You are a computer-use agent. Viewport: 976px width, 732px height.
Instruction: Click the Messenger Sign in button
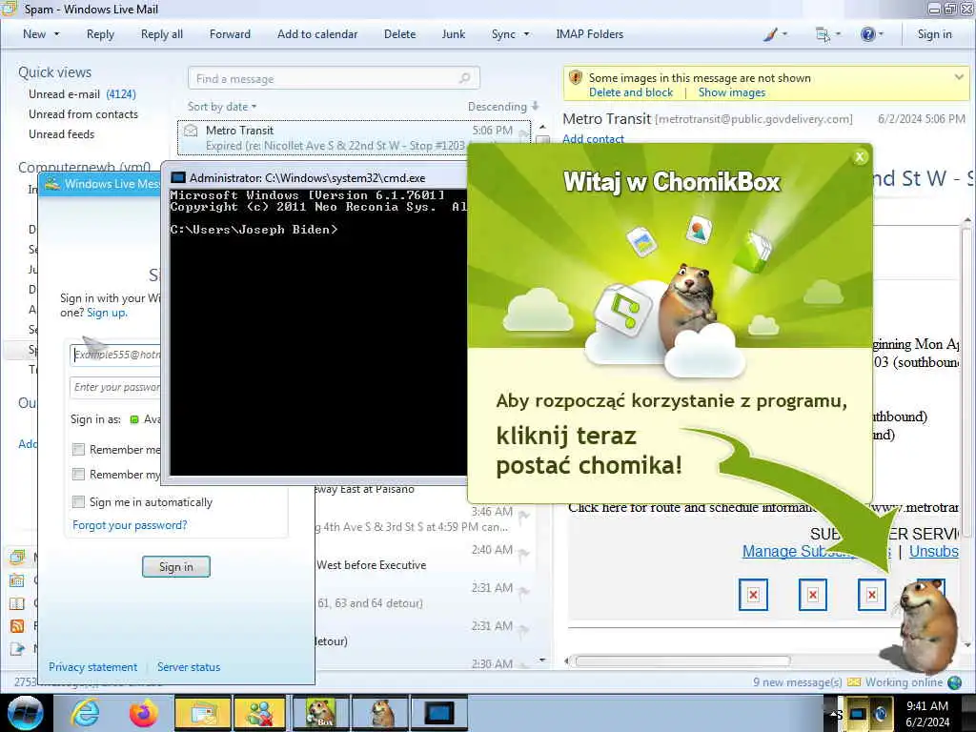tap(176, 566)
